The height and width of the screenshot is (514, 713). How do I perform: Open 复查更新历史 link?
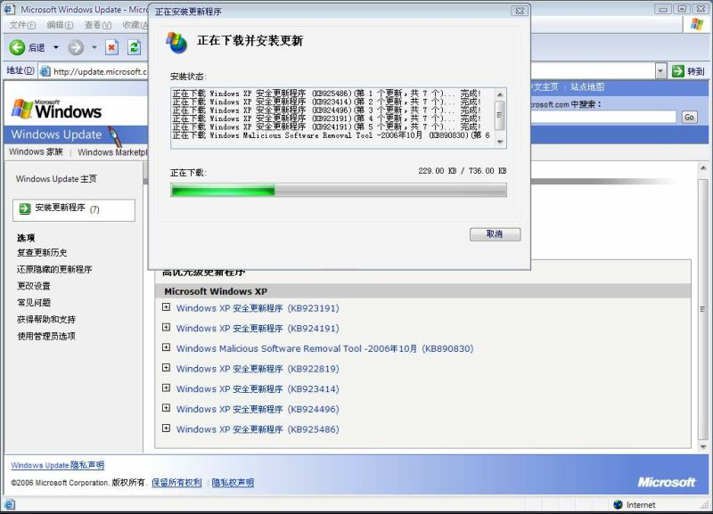42,253
